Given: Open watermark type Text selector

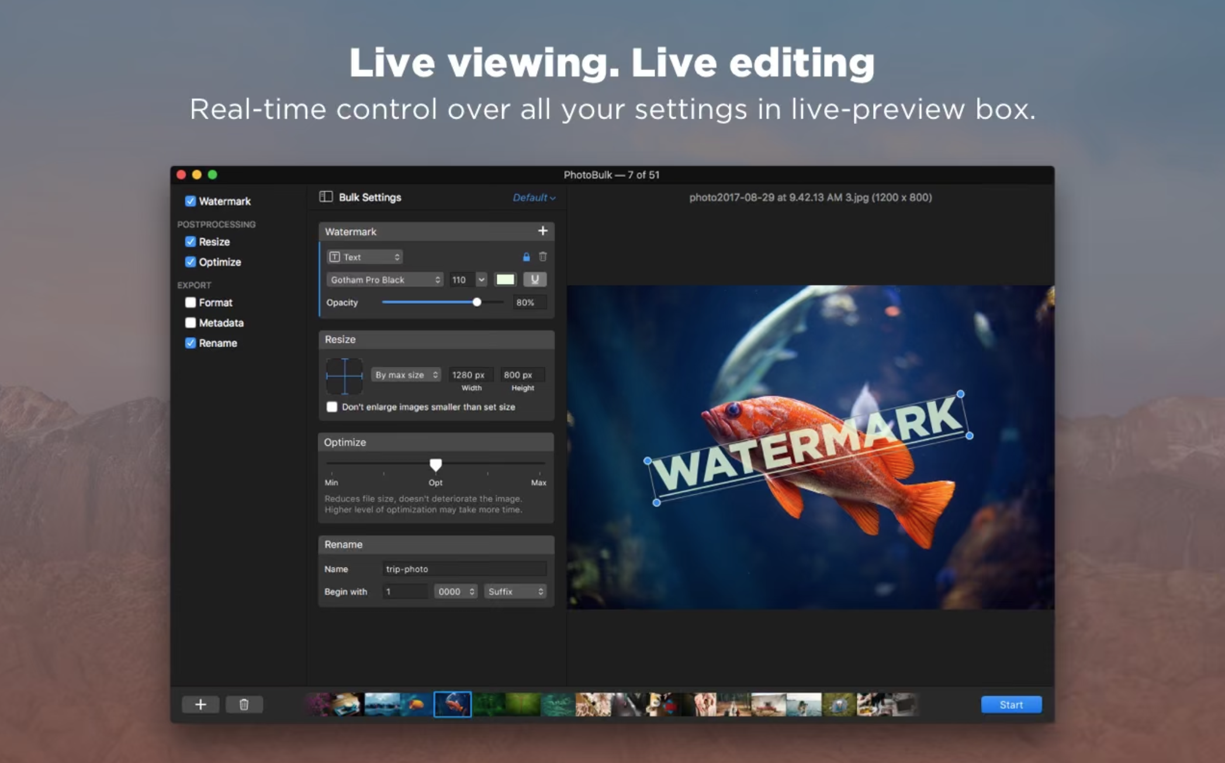Looking at the screenshot, I should click(x=365, y=257).
